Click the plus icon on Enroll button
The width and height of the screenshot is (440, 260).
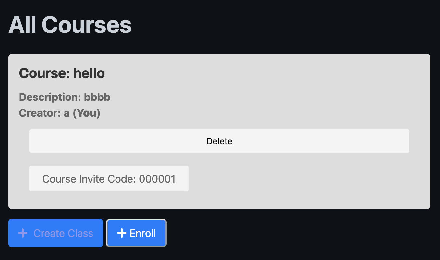point(121,233)
